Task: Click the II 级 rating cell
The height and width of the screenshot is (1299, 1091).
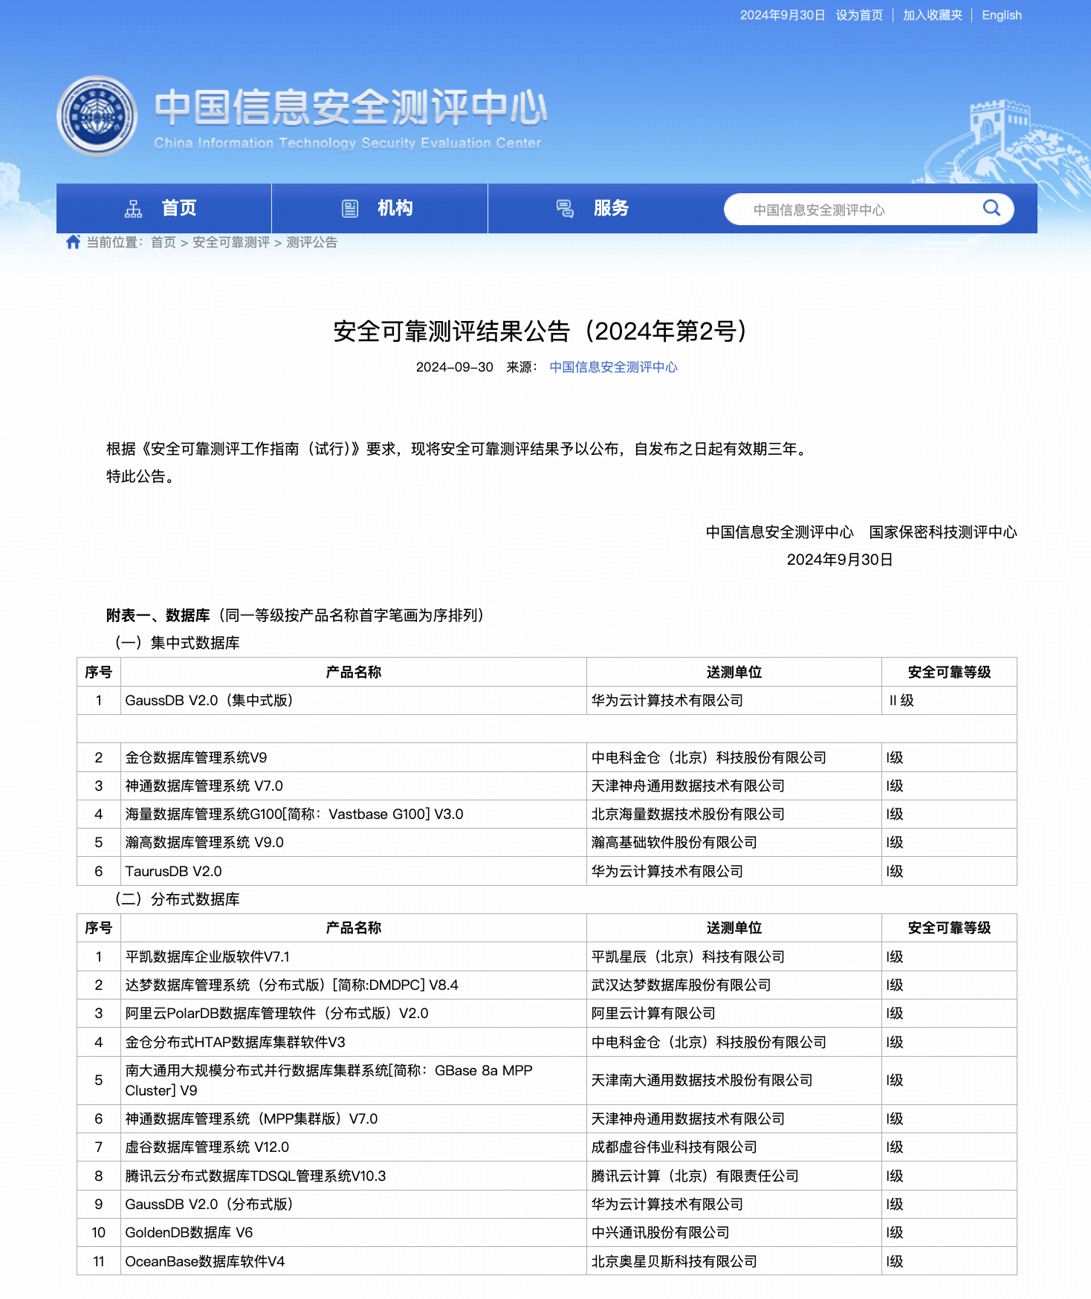Action: coord(949,701)
